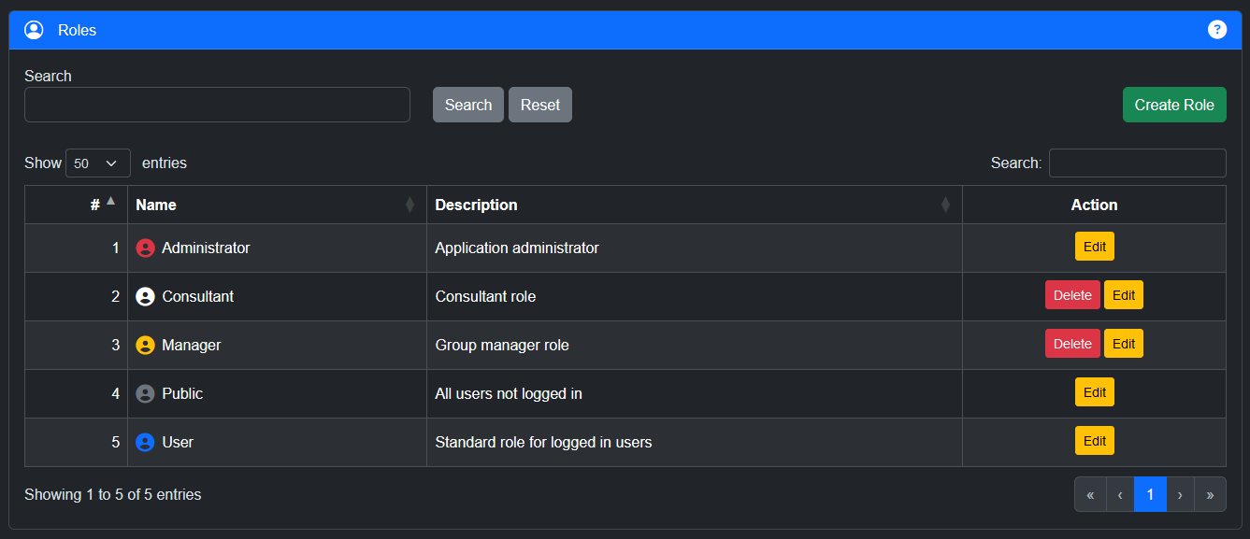Click the table filter Search box
Image resolution: width=1250 pixels, height=539 pixels.
pos(1137,163)
